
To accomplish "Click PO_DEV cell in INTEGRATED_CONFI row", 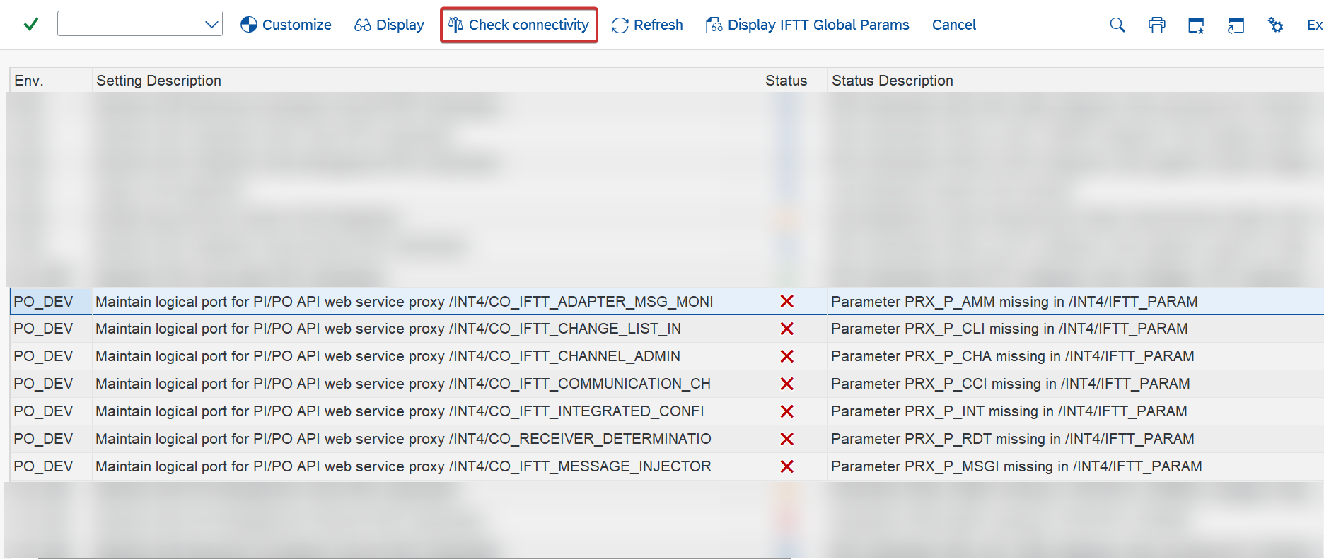I will [51, 411].
